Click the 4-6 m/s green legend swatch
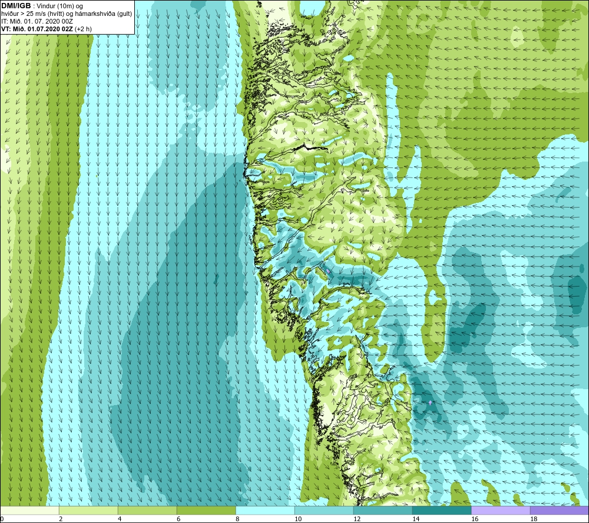 click(x=147, y=510)
